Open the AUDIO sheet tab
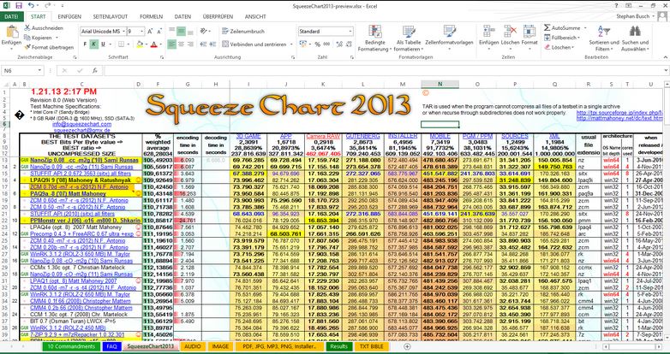This screenshot has height=354, width=670. (x=192, y=346)
